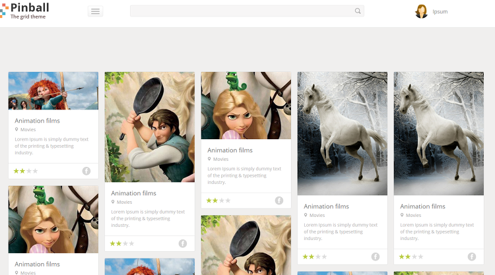Click star rating on the titled Flynn card
495x275 pixels.
click(x=122, y=243)
